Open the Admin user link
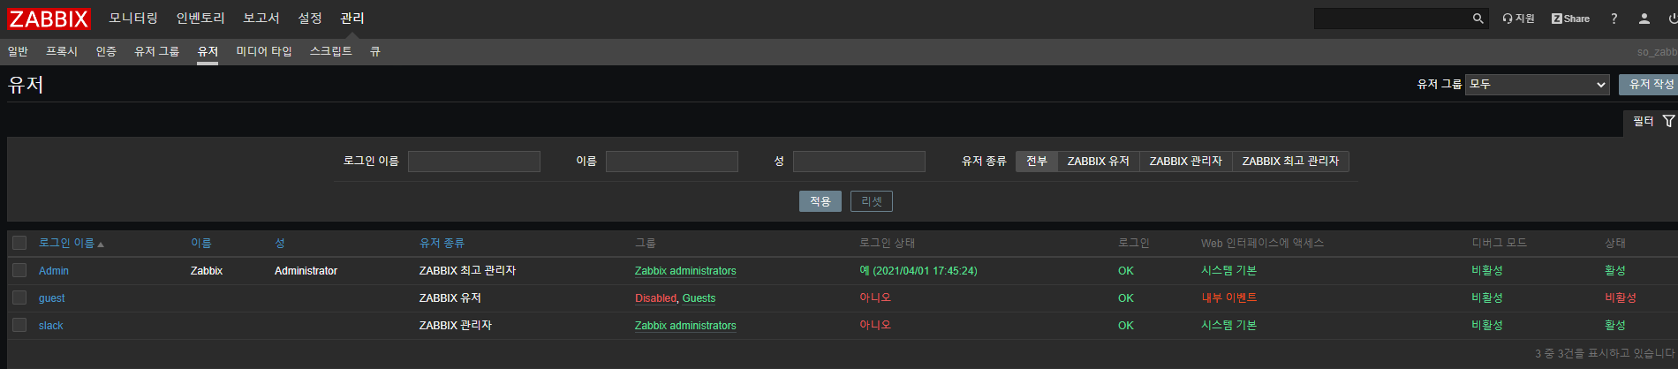The width and height of the screenshot is (1678, 369). click(54, 271)
